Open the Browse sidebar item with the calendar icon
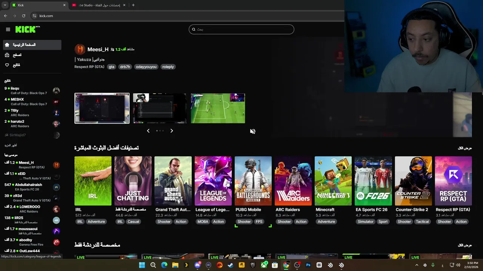Viewport: 483px width, 271px height. [x=32, y=55]
